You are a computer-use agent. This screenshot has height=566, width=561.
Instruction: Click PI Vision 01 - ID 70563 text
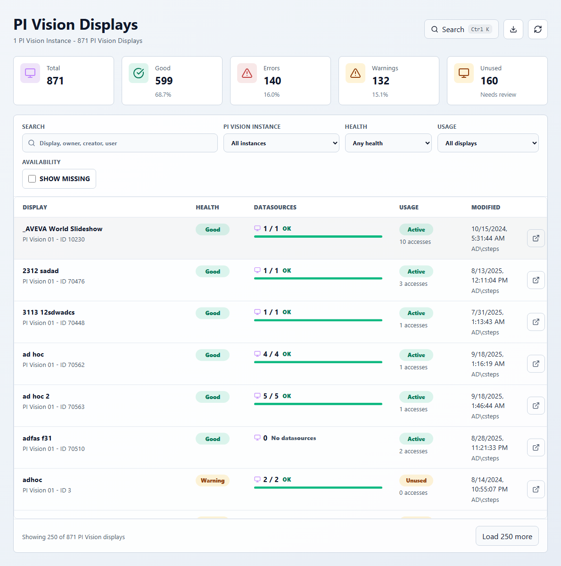pos(54,407)
